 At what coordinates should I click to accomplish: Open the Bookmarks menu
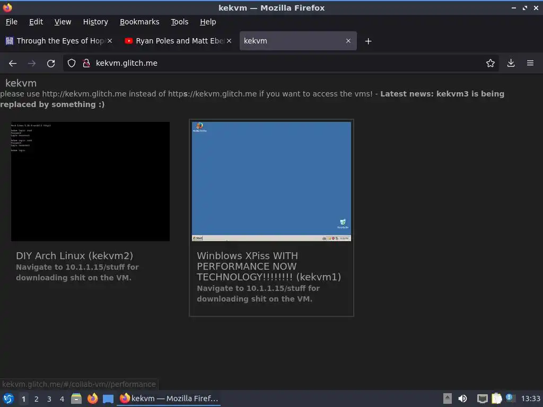coord(139,22)
